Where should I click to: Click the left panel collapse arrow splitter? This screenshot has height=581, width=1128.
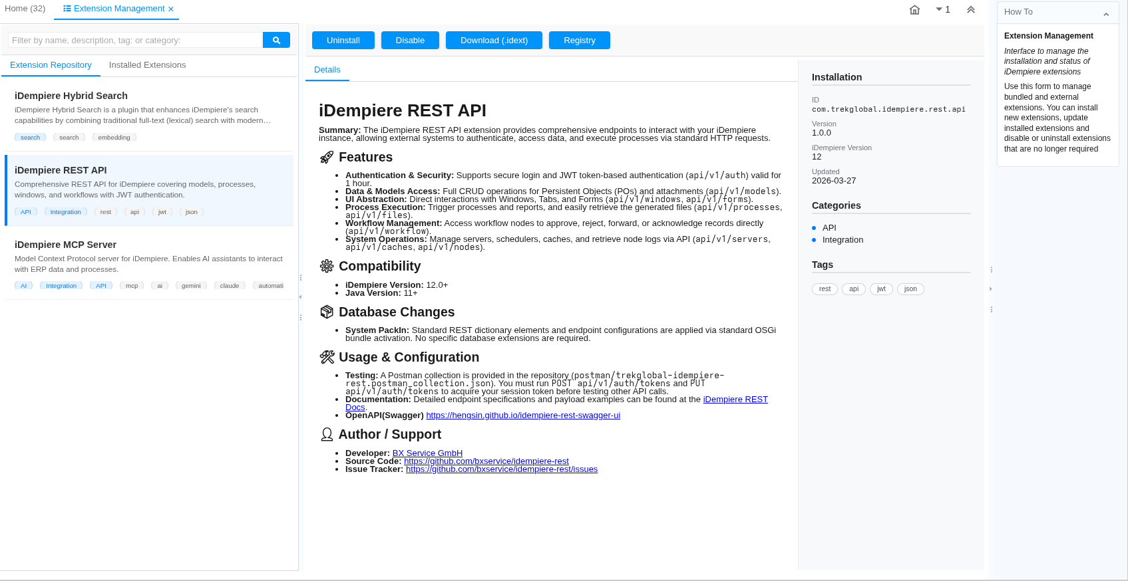[x=300, y=296]
